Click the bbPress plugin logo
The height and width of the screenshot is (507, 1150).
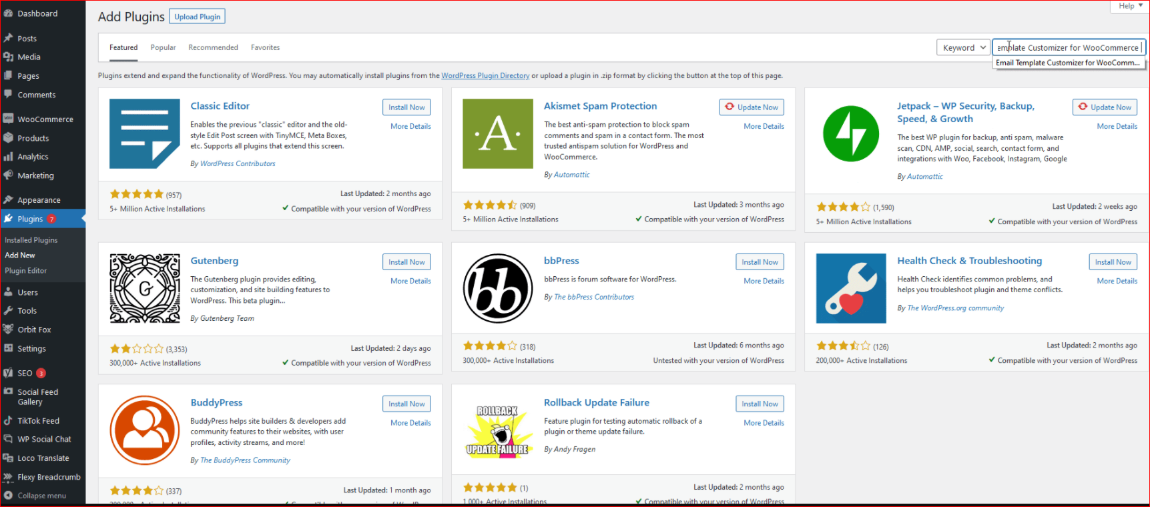498,288
